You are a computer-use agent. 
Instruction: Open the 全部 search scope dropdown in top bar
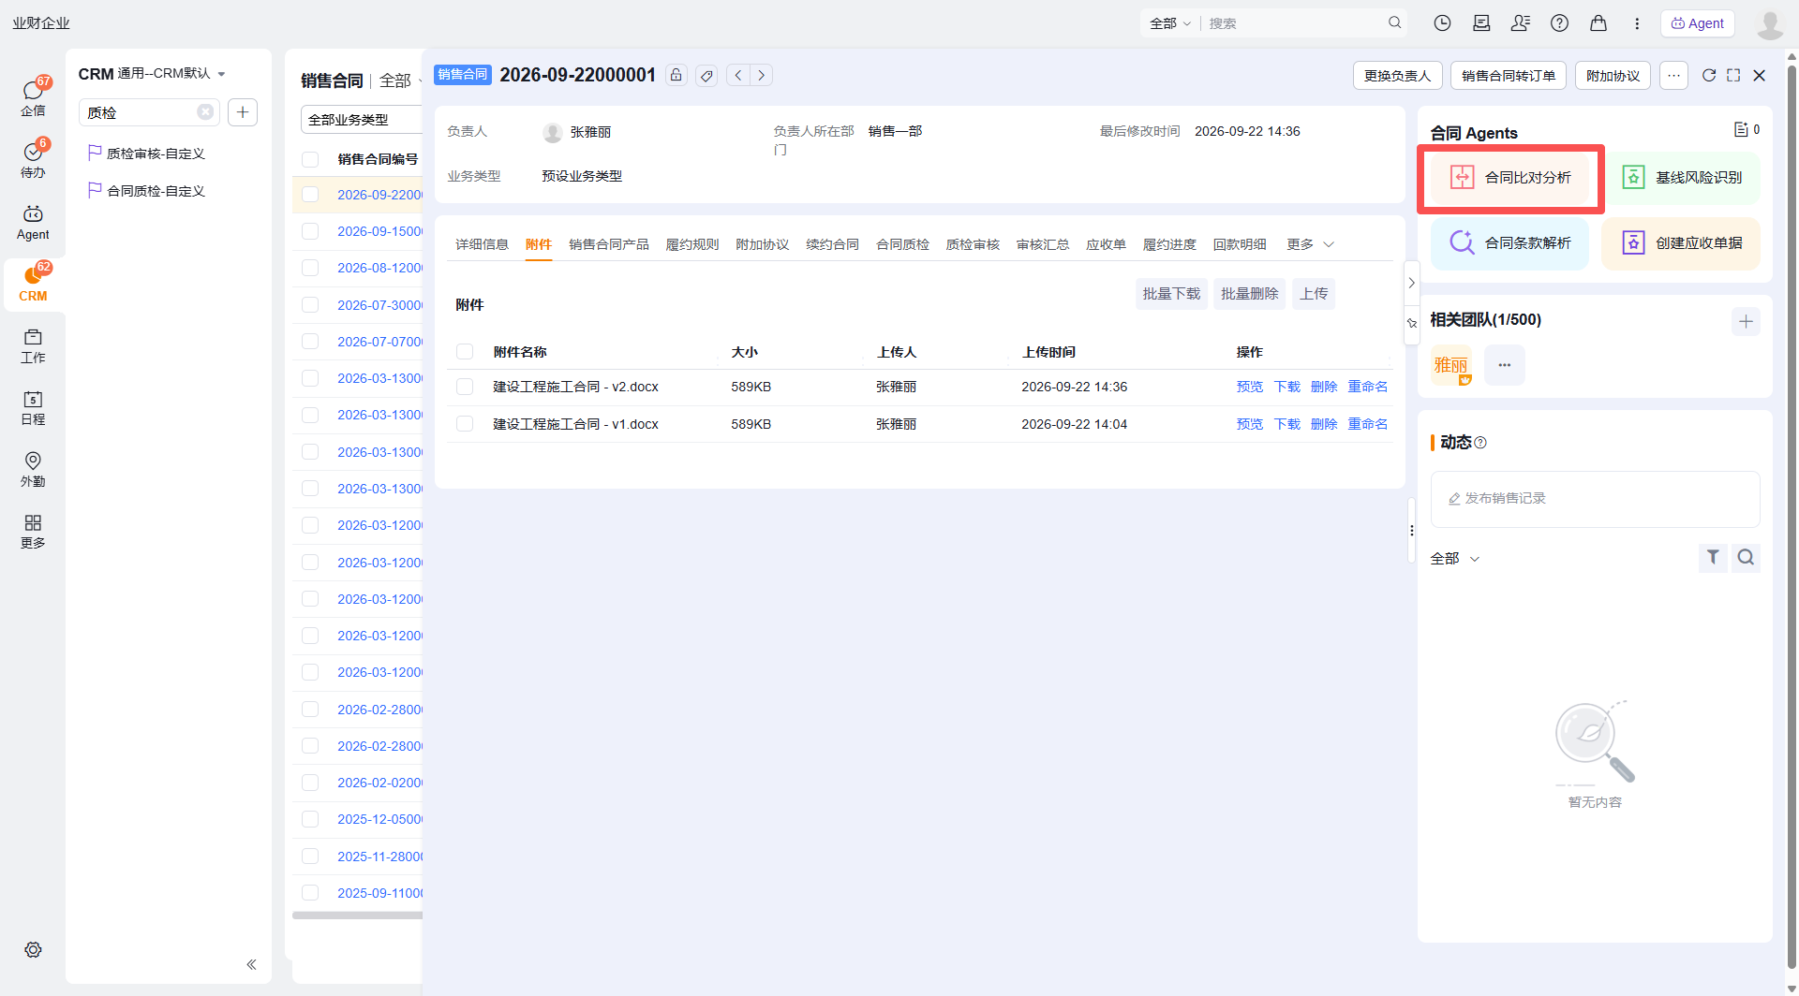[x=1169, y=23]
